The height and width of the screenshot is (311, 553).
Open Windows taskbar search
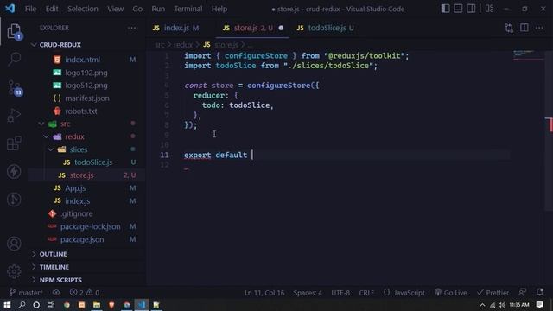(22, 305)
